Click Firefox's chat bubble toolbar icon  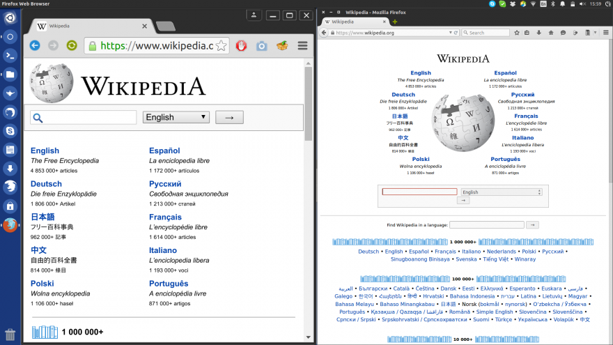point(563,33)
